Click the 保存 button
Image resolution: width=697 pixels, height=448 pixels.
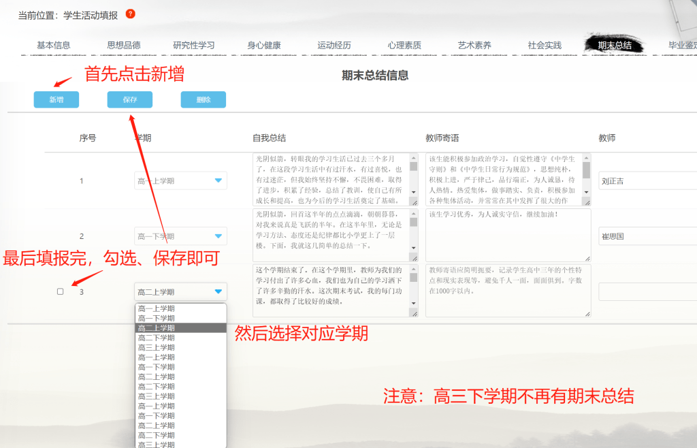[129, 99]
